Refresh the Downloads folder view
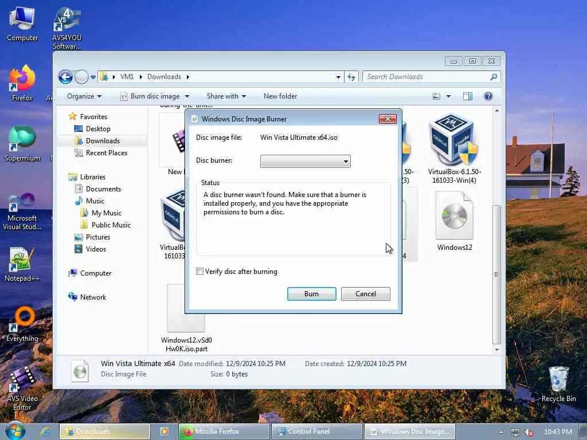 click(x=351, y=77)
